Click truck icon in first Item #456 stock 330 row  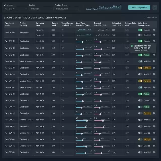click(x=154, y=30)
